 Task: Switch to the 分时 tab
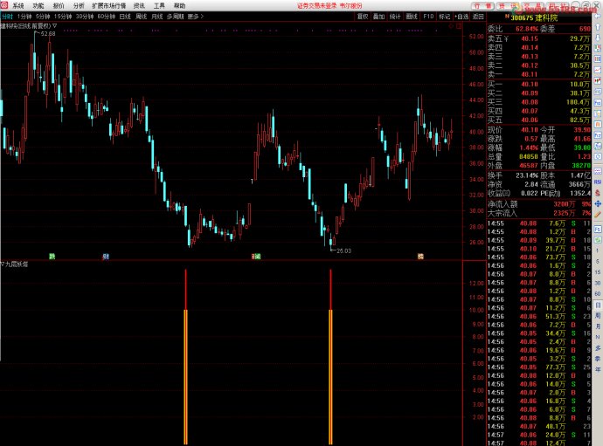7,17
